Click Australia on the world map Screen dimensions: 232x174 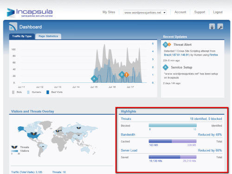click(x=85, y=149)
